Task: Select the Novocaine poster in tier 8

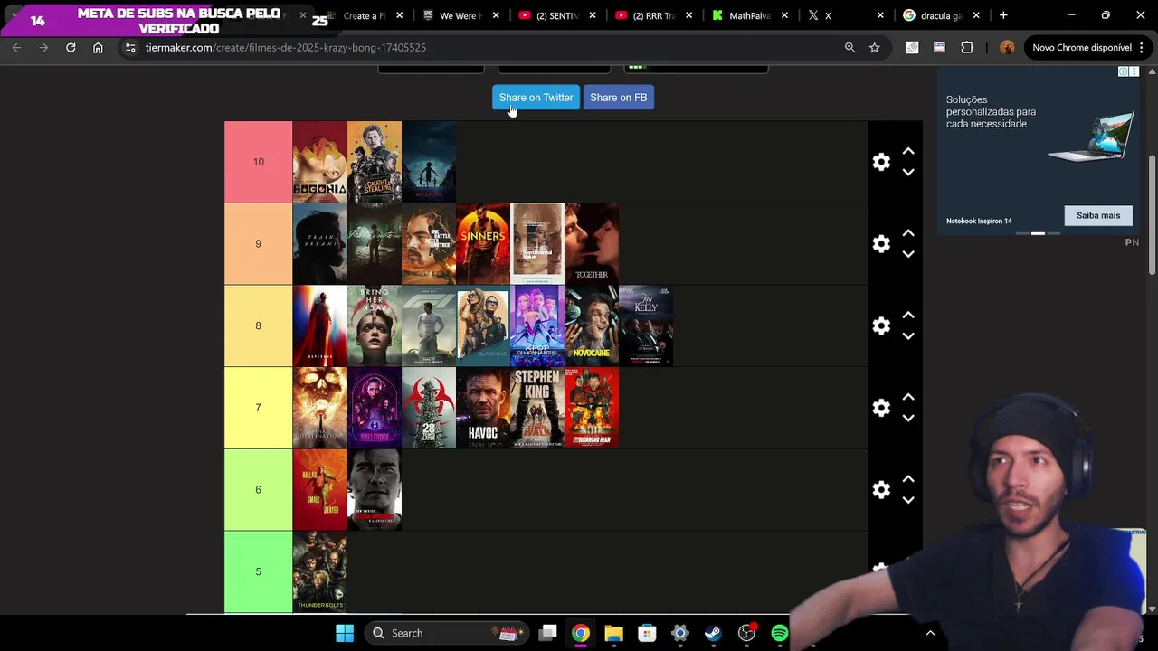Action: pos(592,325)
